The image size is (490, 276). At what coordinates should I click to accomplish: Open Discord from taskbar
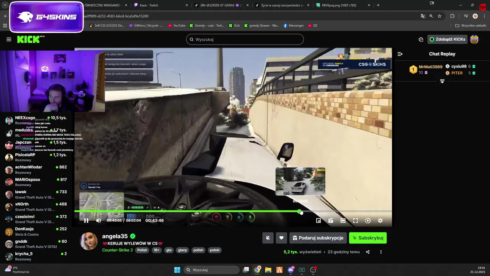click(291, 270)
